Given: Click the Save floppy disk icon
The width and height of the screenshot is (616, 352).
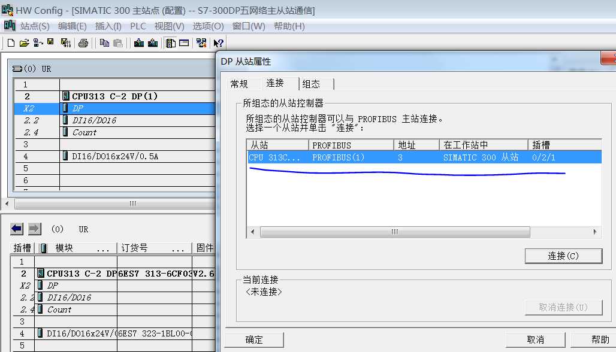Looking at the screenshot, I should (51, 42).
